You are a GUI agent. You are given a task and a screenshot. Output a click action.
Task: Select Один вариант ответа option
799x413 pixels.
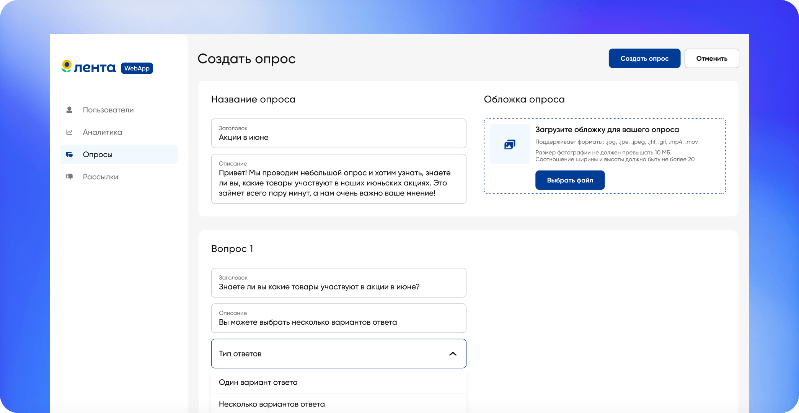258,382
